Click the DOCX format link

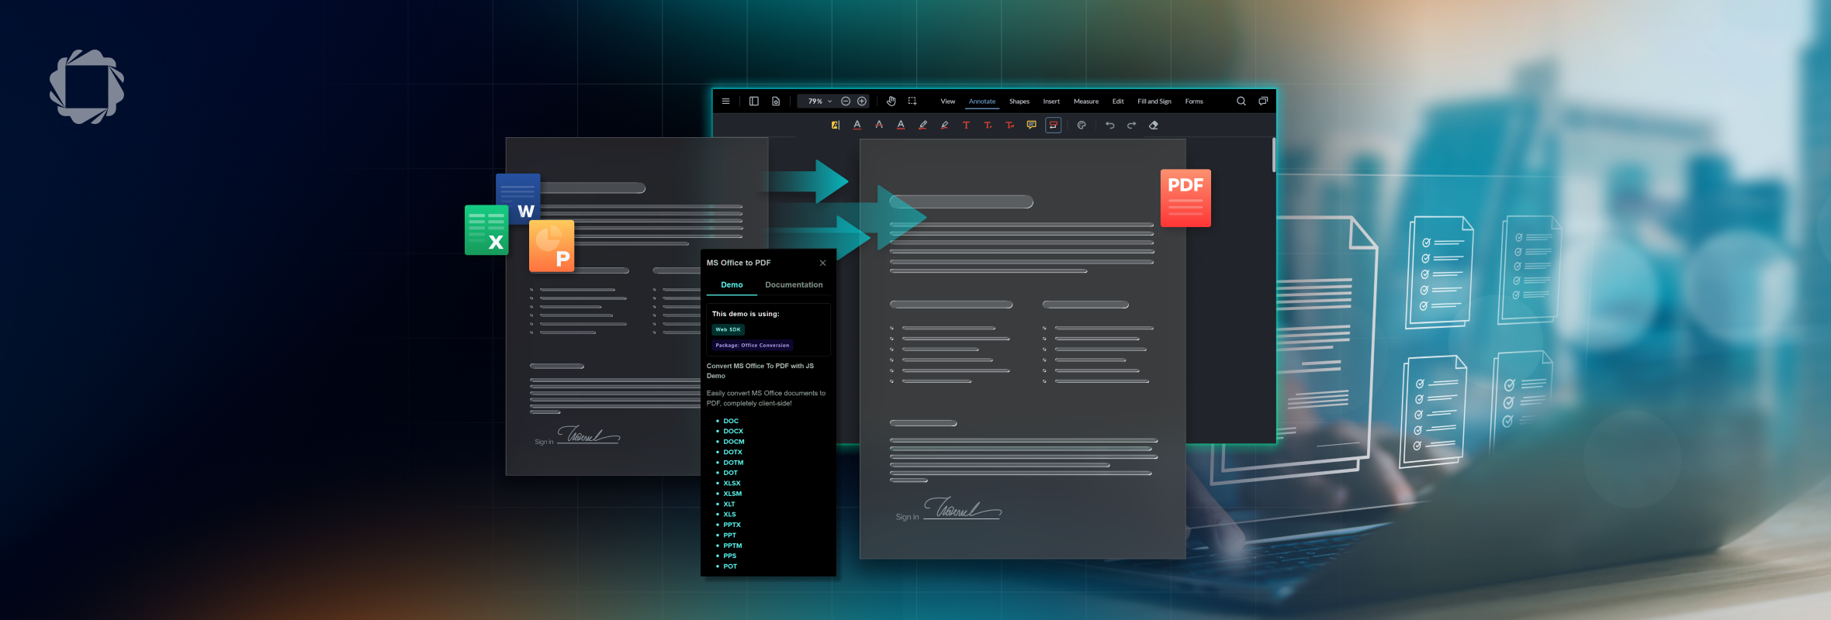(733, 432)
